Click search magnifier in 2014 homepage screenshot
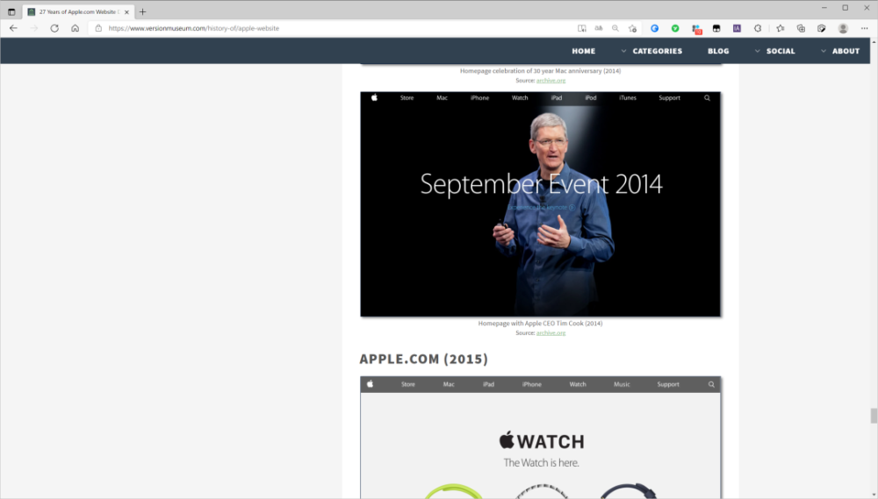This screenshot has height=499, width=878. [x=707, y=98]
